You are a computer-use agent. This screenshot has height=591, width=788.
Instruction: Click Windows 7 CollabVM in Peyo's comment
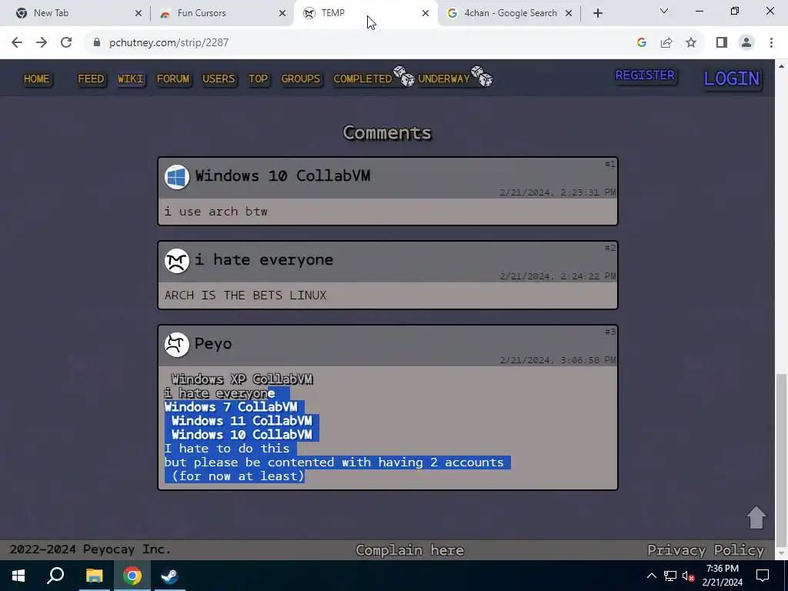(x=231, y=406)
